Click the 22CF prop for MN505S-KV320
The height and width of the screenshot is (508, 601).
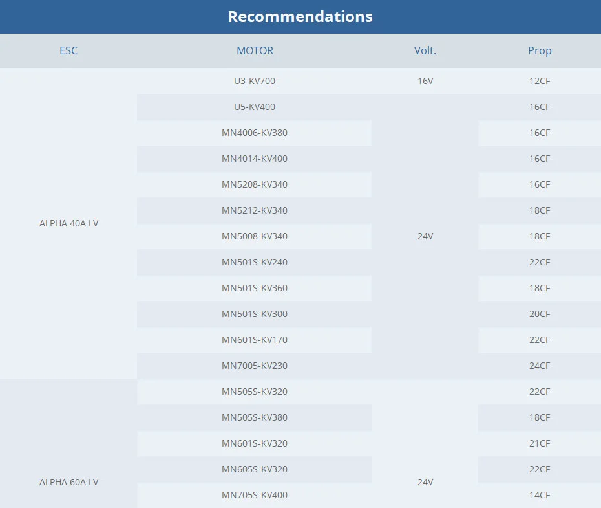point(540,392)
